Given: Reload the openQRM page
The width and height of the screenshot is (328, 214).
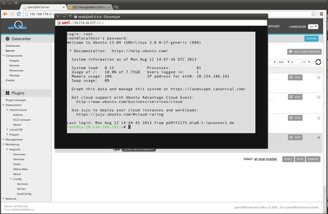Looking at the screenshot, I should click(x=19, y=14).
